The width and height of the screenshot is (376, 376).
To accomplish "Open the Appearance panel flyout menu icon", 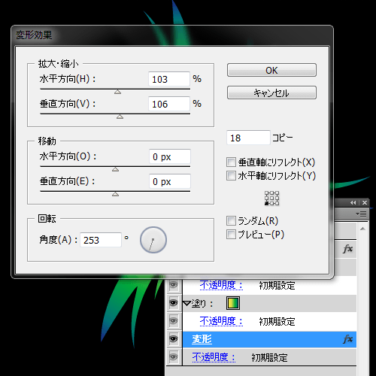I will coord(361,214).
